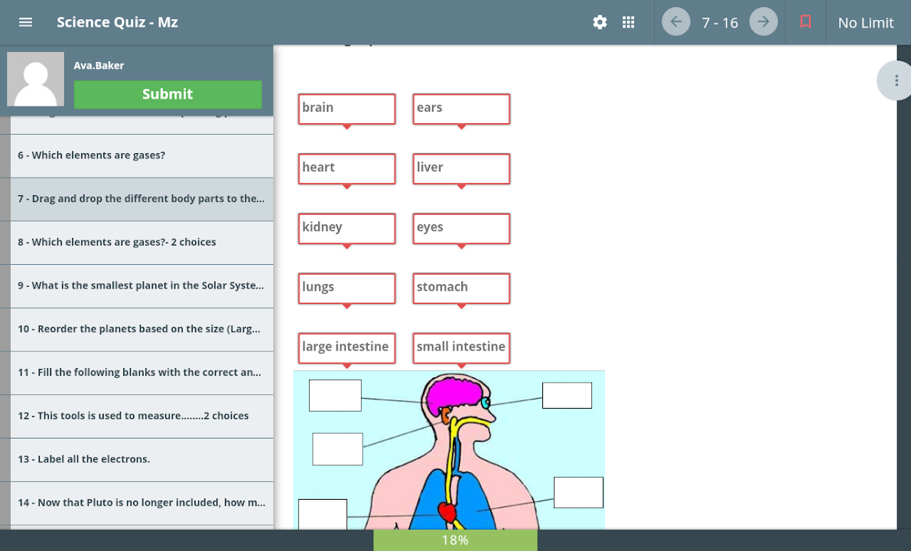
Task: Select the 'stomach' label tile
Action: tap(461, 288)
